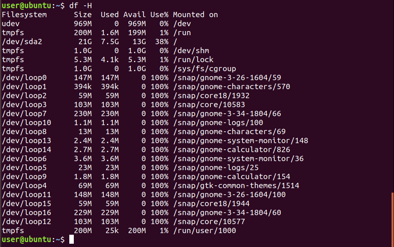
Task: Click the '/snap/gnome-characters/570' mount path
Action: tap(231, 87)
